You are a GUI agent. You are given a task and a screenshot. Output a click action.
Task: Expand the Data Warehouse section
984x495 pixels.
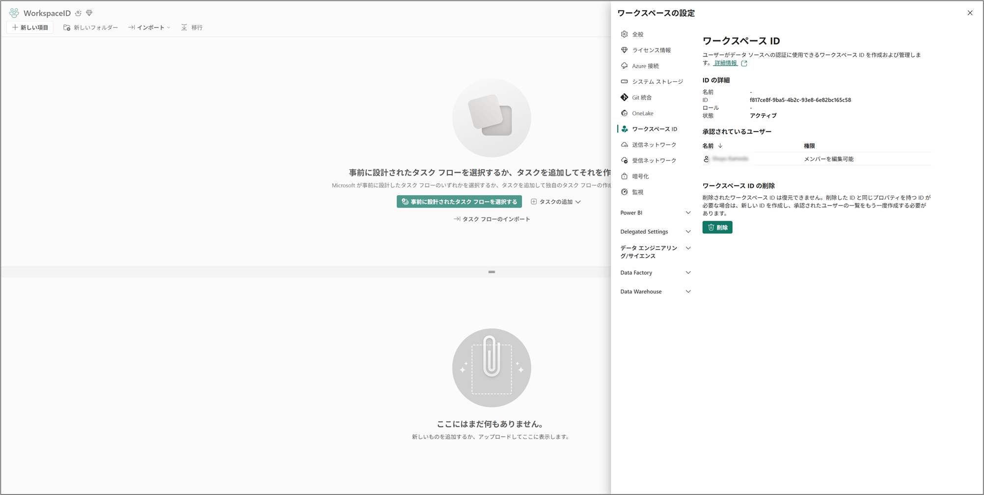click(x=655, y=291)
